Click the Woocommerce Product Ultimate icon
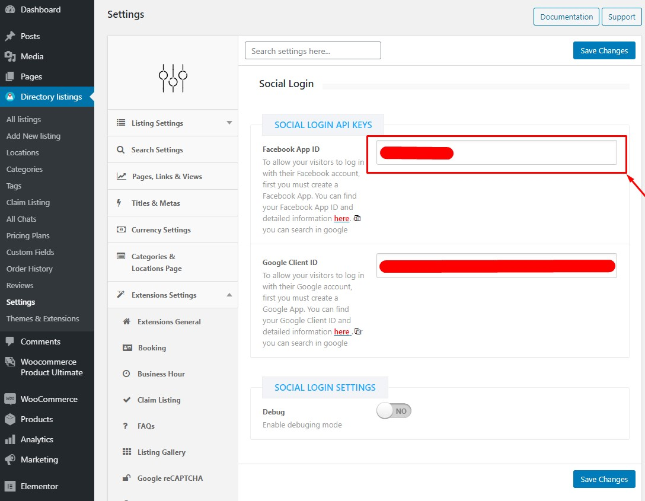Image resolution: width=645 pixels, height=501 pixels. coord(10,362)
